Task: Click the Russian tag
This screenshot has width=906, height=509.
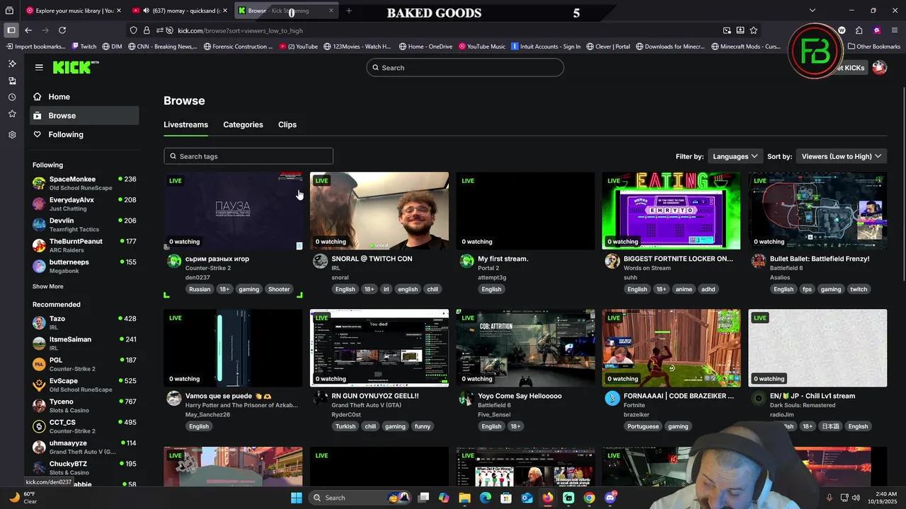Action: point(200,289)
